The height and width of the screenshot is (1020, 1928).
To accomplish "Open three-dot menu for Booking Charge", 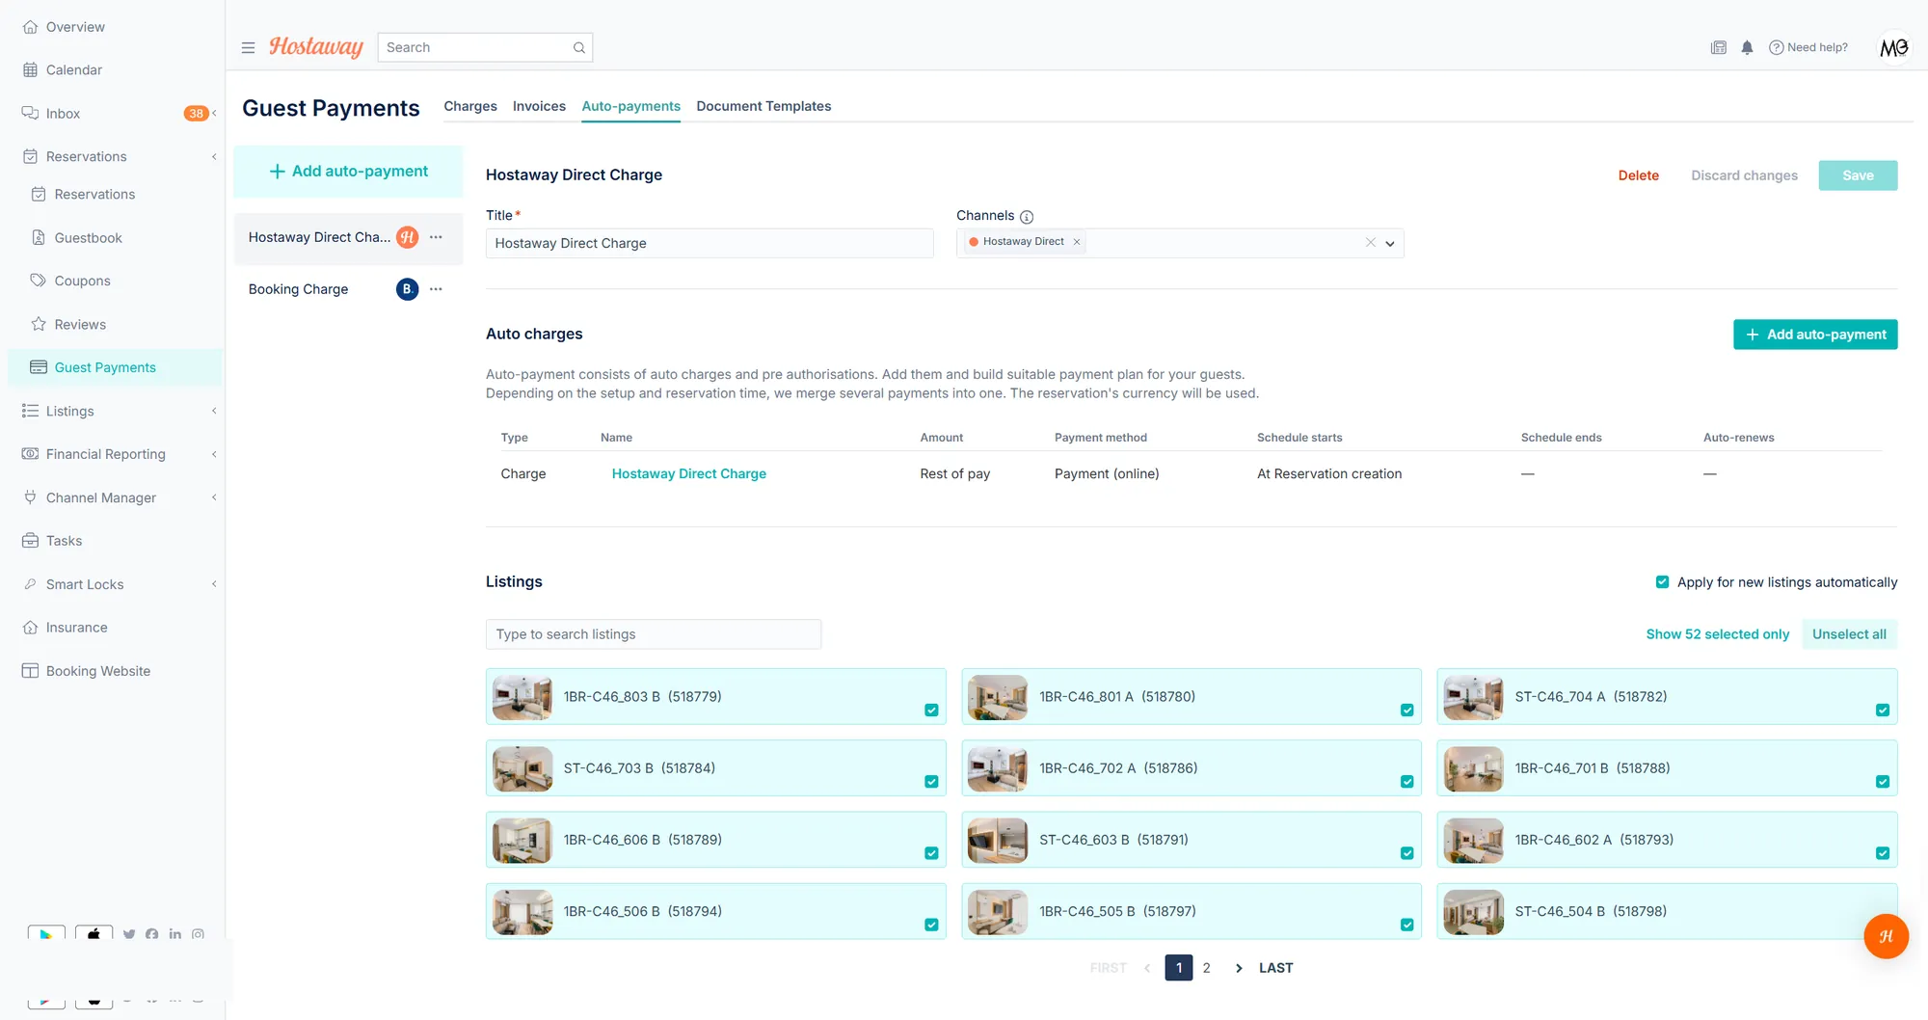I will point(436,289).
